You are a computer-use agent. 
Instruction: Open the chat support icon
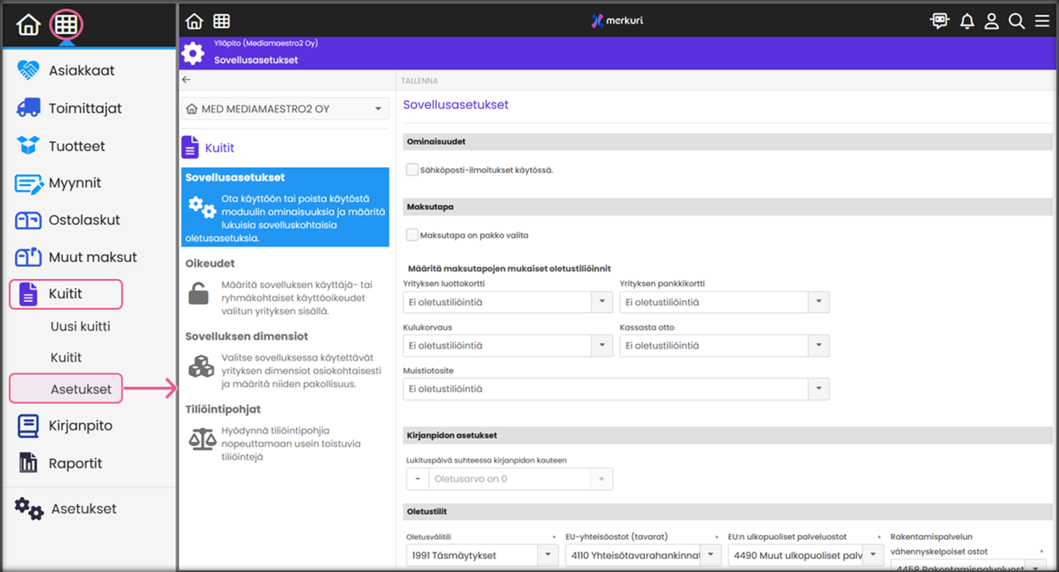click(939, 21)
